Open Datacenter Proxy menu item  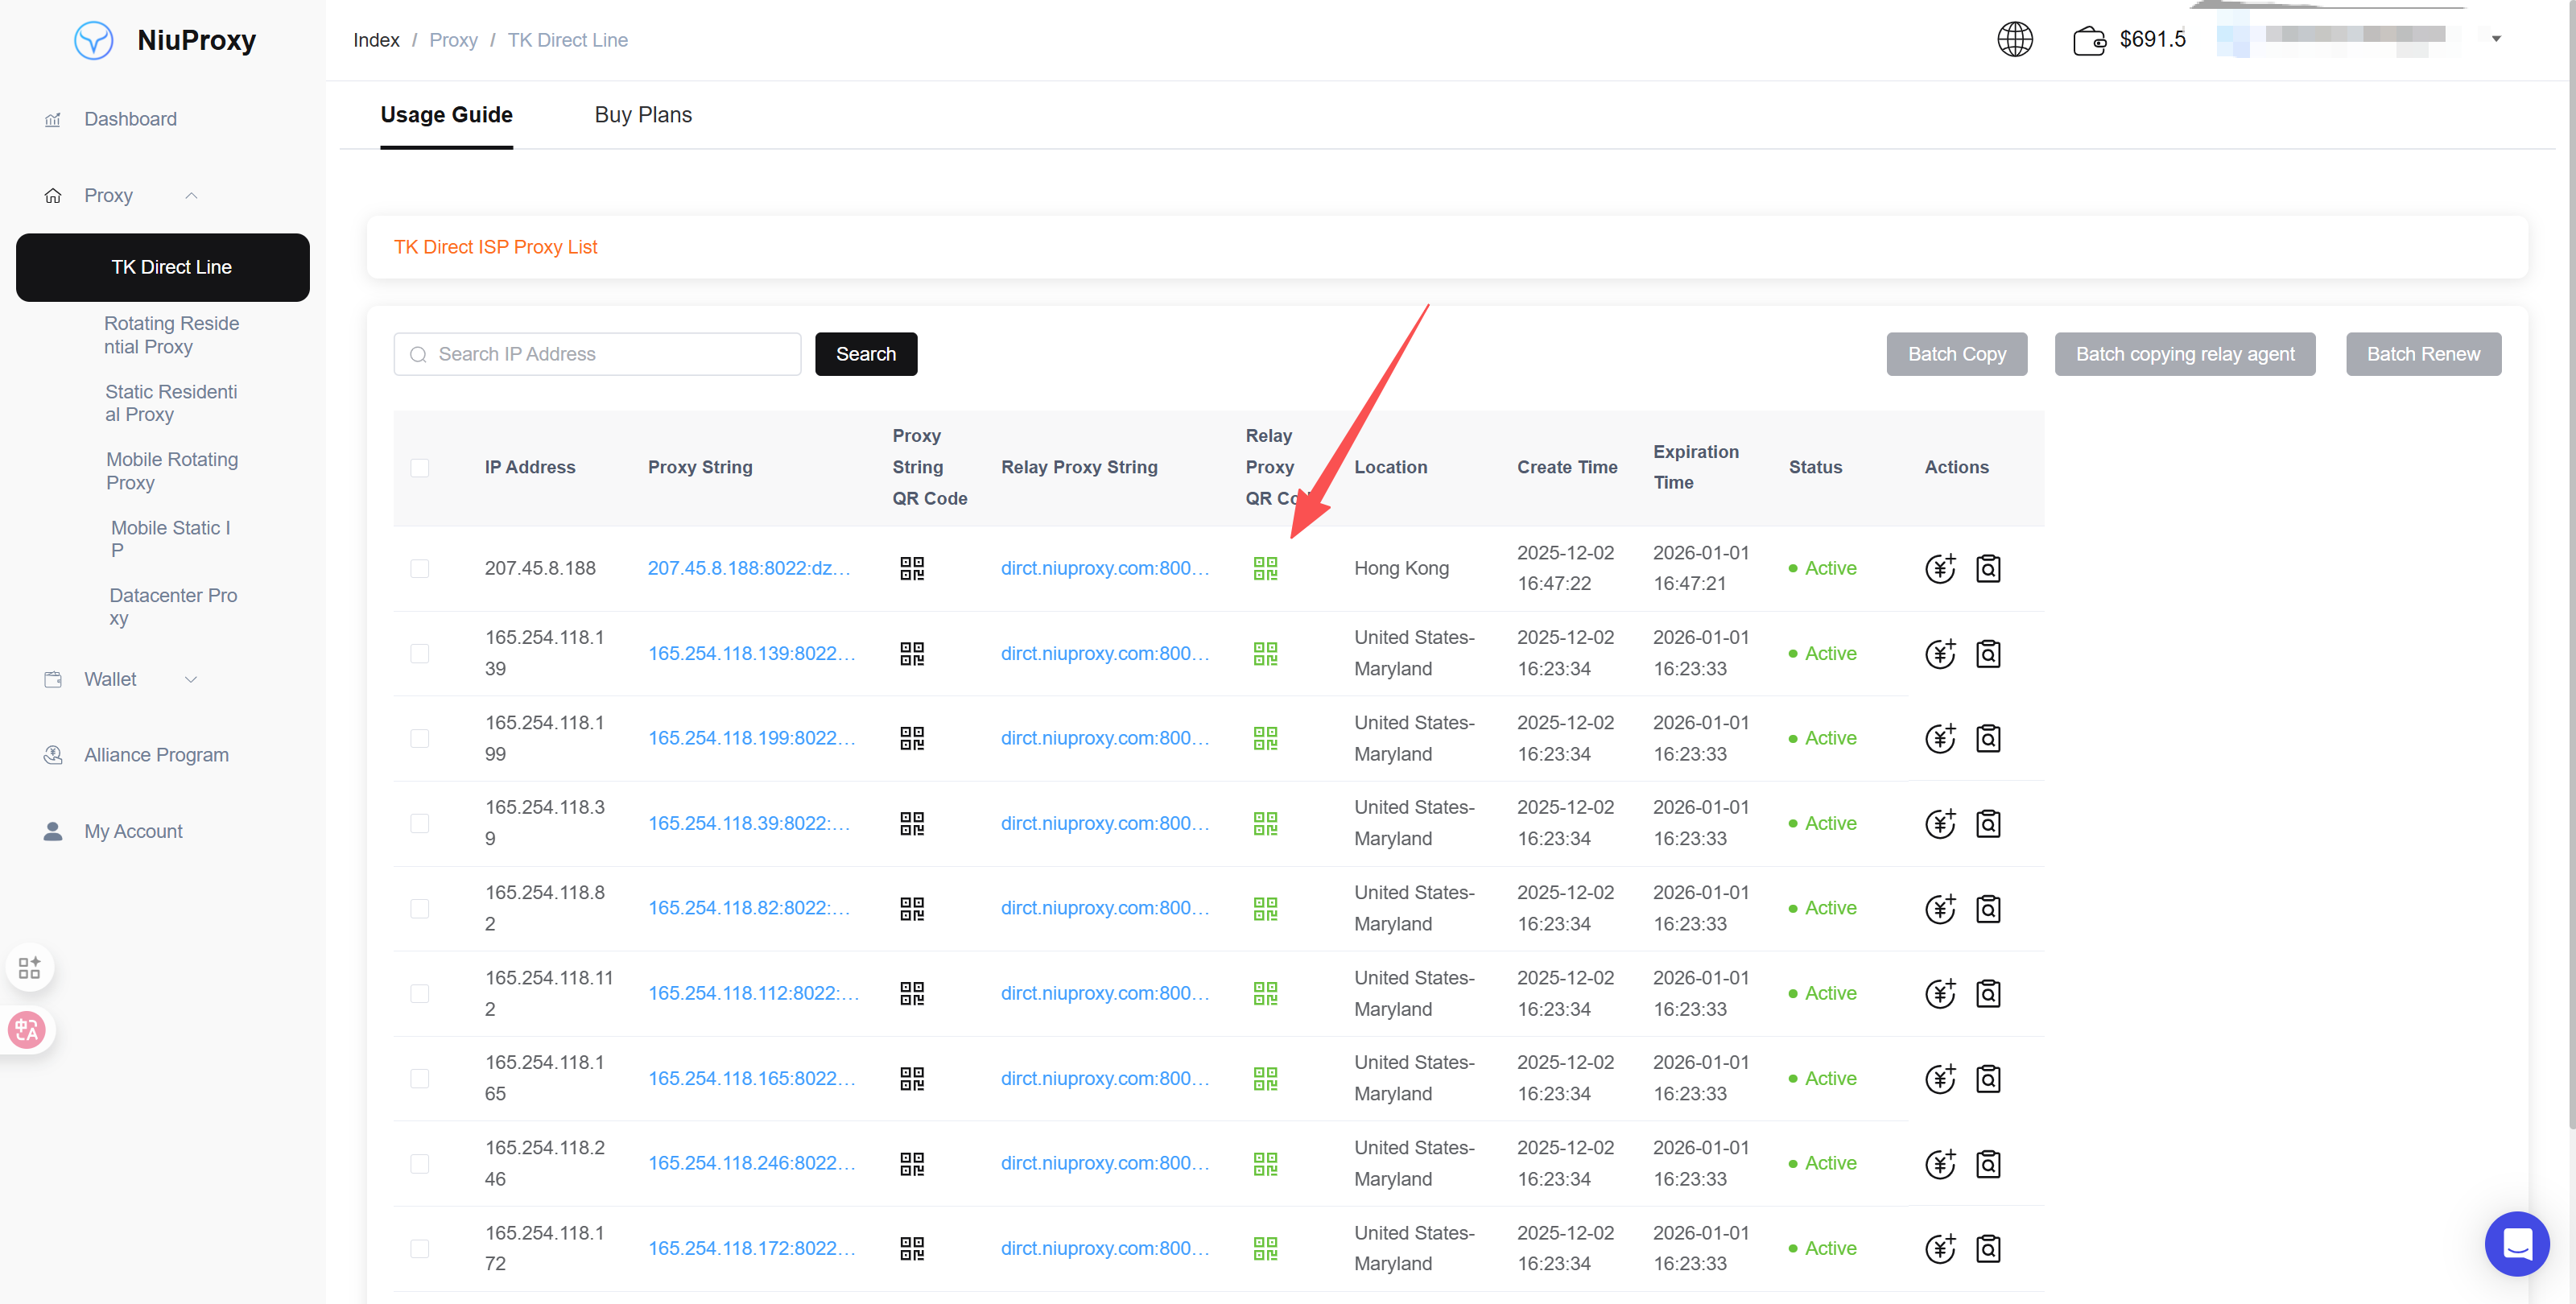pyautogui.click(x=173, y=607)
